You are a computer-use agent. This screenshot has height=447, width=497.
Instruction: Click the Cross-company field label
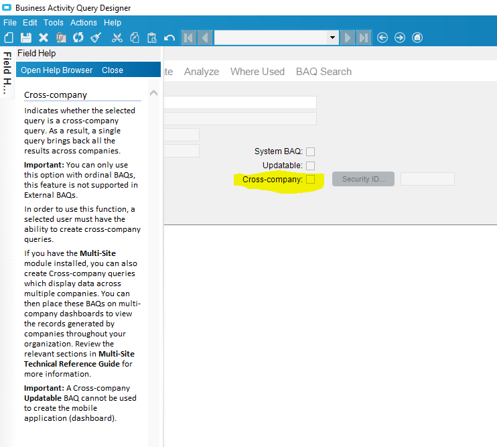pos(273,180)
